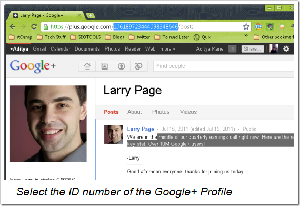
Task: Click the Aditya Kane account name
Action: pyautogui.click(x=209, y=49)
